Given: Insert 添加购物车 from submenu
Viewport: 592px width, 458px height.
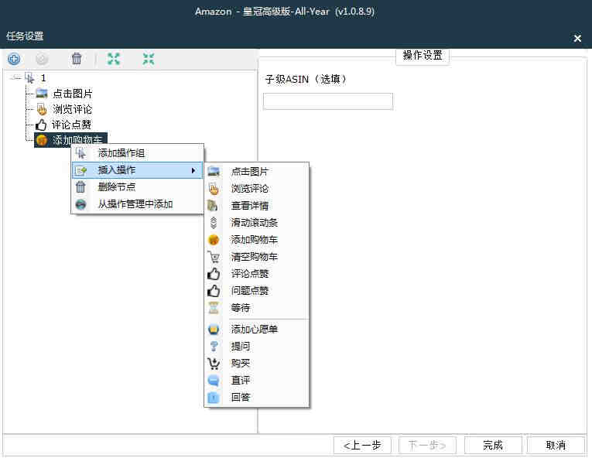Looking at the screenshot, I should tap(257, 239).
